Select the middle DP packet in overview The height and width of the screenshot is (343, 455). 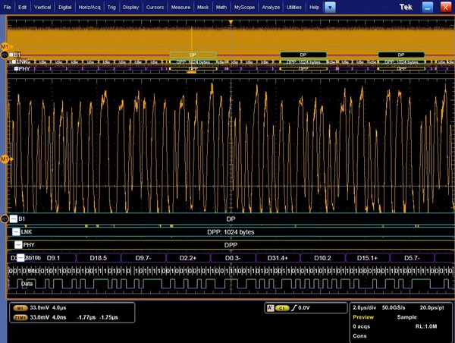click(x=303, y=55)
